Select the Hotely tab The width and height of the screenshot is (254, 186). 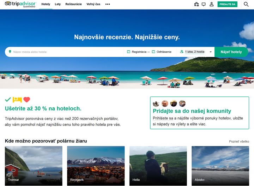46,4
